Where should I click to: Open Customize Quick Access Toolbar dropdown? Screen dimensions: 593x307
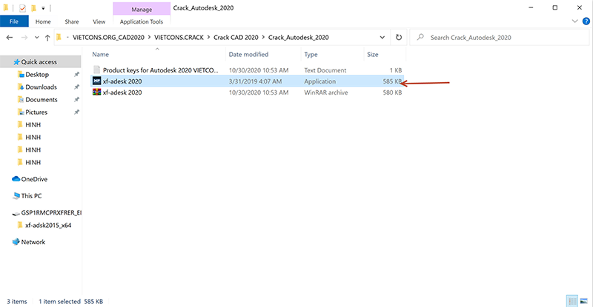tap(43, 8)
